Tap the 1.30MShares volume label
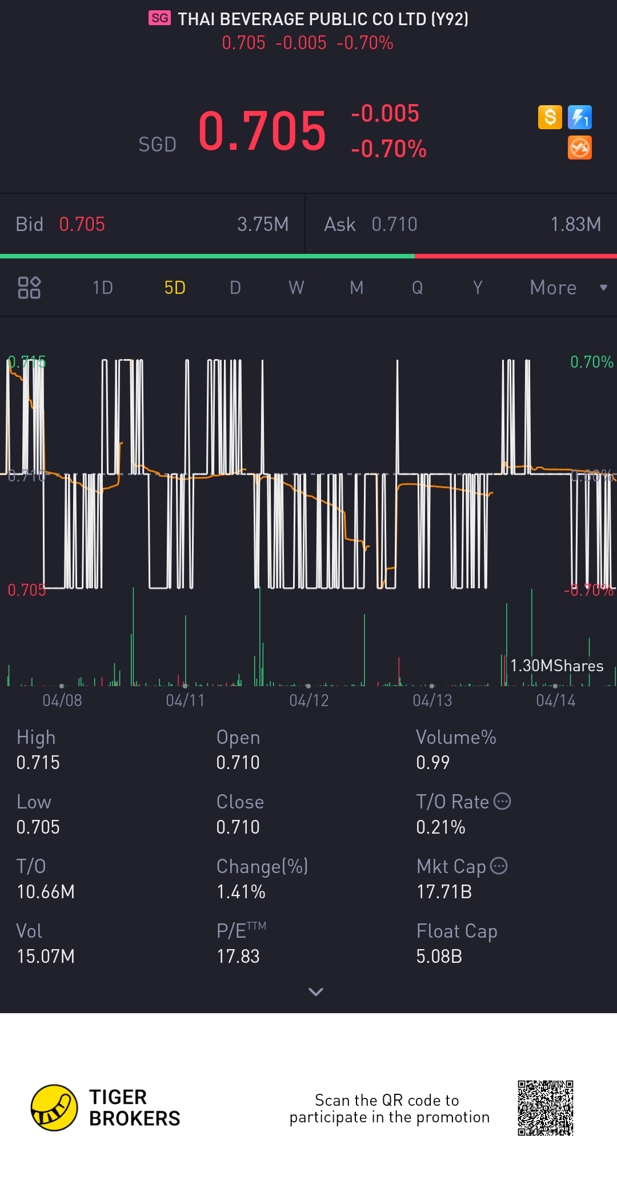Image resolution: width=617 pixels, height=1203 pixels. coord(557,666)
